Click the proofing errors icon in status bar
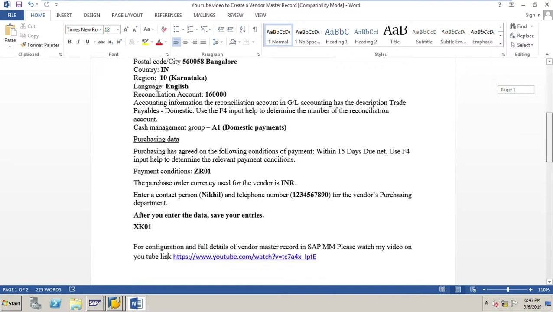553x312 pixels. pos(72,289)
